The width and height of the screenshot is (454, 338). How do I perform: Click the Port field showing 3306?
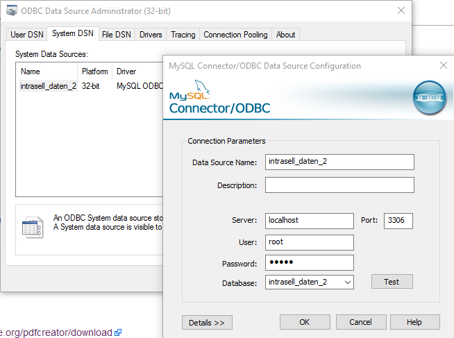click(x=398, y=221)
